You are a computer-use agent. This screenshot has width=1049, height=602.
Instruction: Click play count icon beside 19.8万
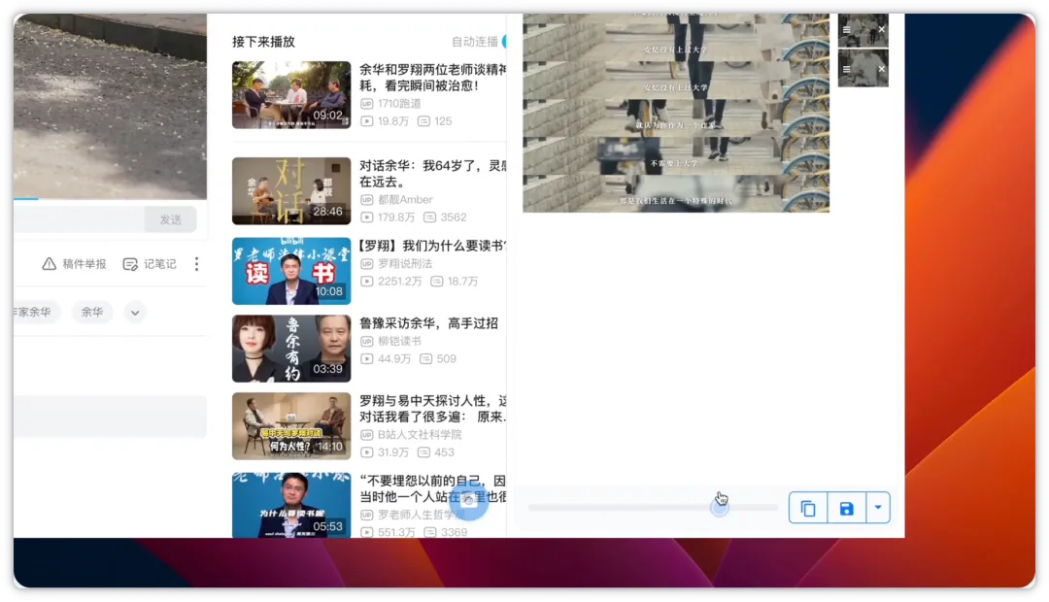366,121
